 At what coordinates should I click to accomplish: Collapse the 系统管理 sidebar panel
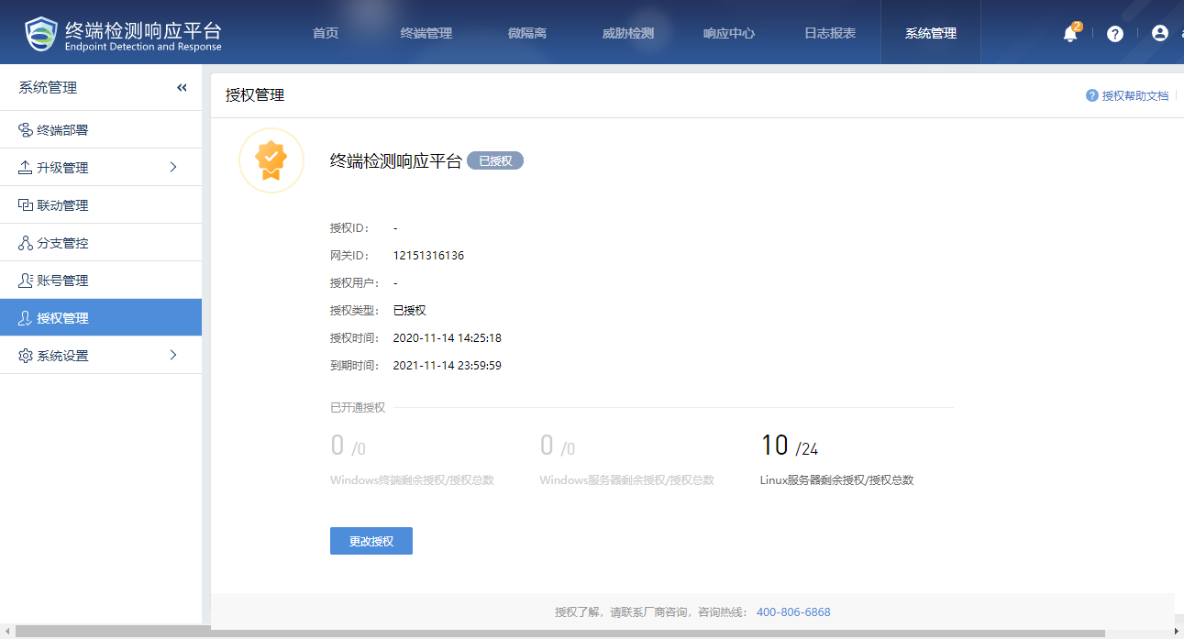point(182,88)
